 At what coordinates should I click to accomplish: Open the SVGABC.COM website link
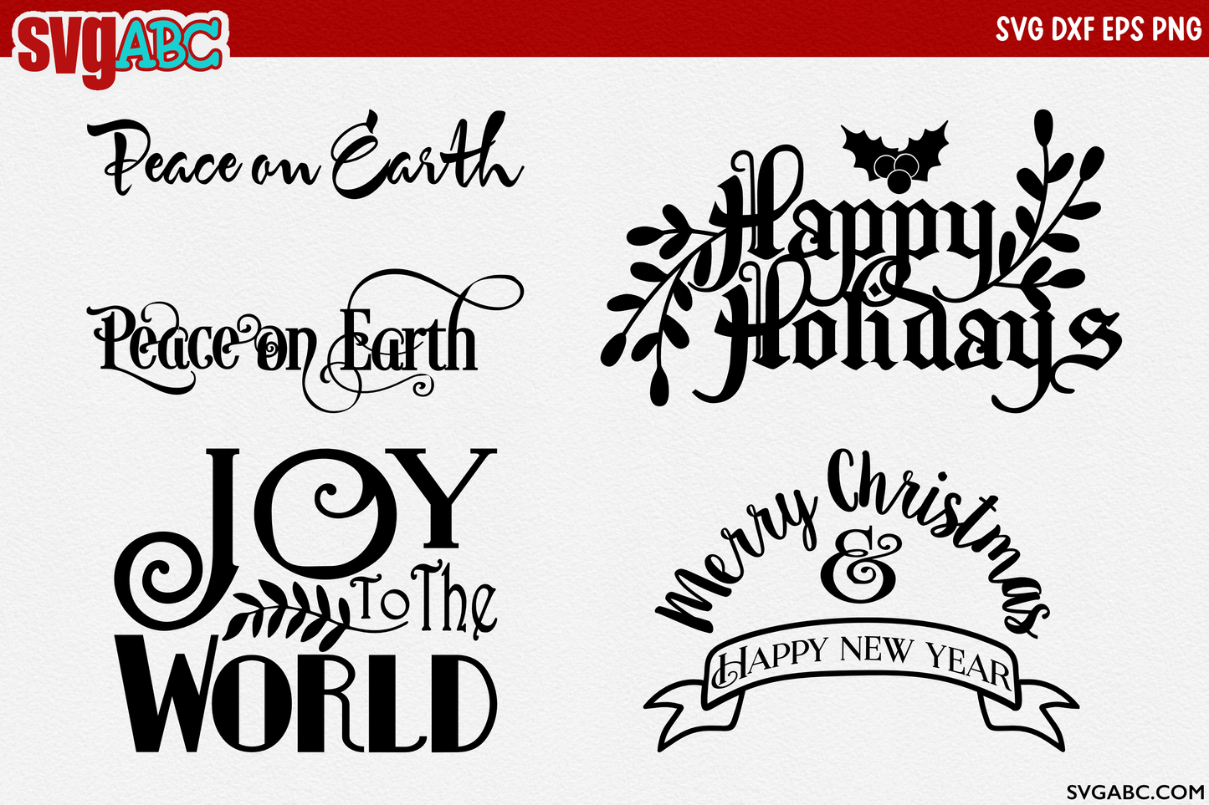1135,791
